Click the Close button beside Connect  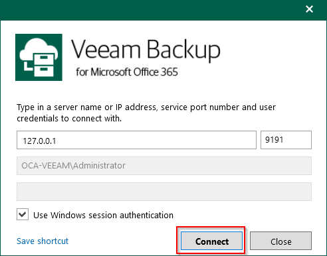[x=280, y=241]
